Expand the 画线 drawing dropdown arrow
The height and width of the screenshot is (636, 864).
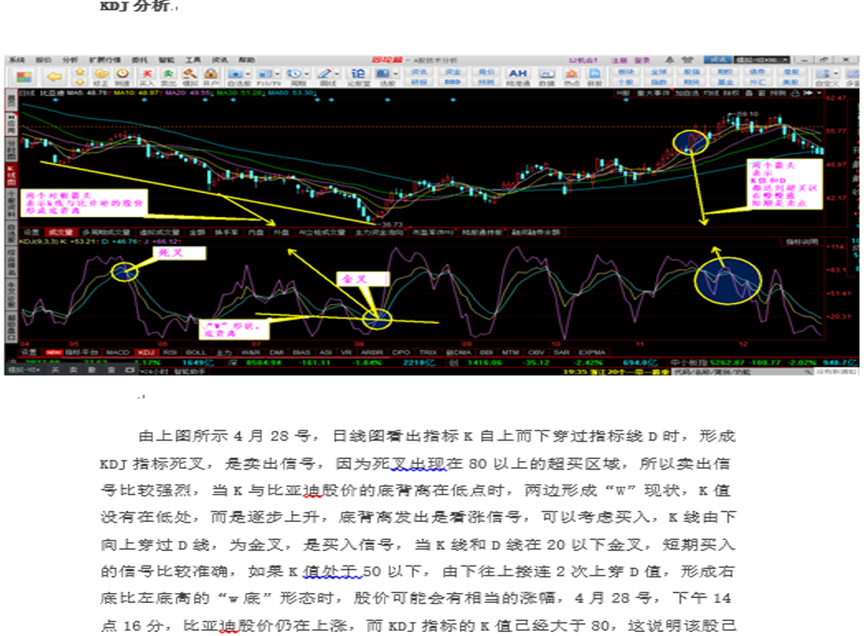click(336, 74)
